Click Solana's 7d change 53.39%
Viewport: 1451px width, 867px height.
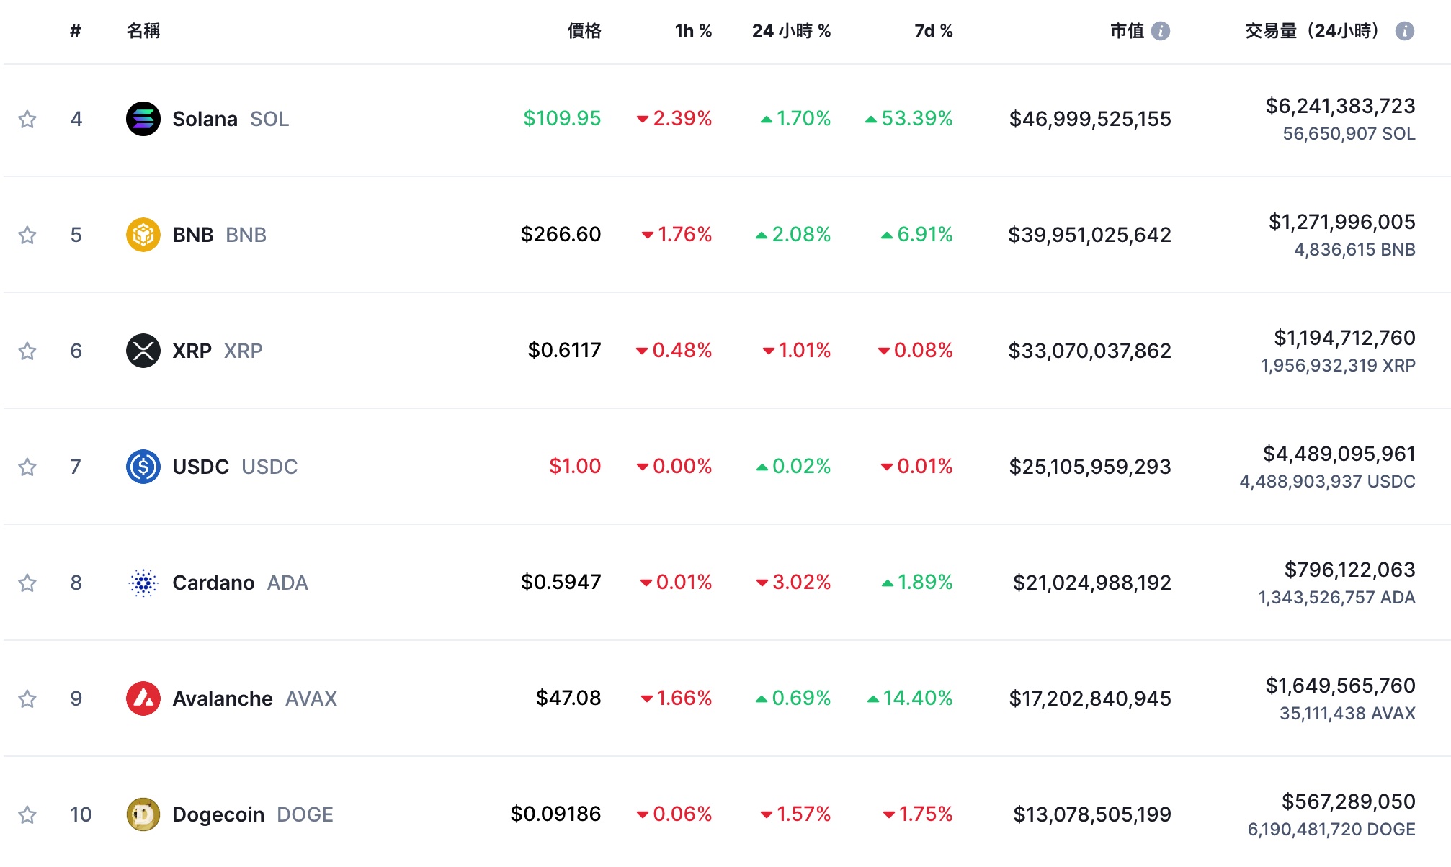pos(908,118)
